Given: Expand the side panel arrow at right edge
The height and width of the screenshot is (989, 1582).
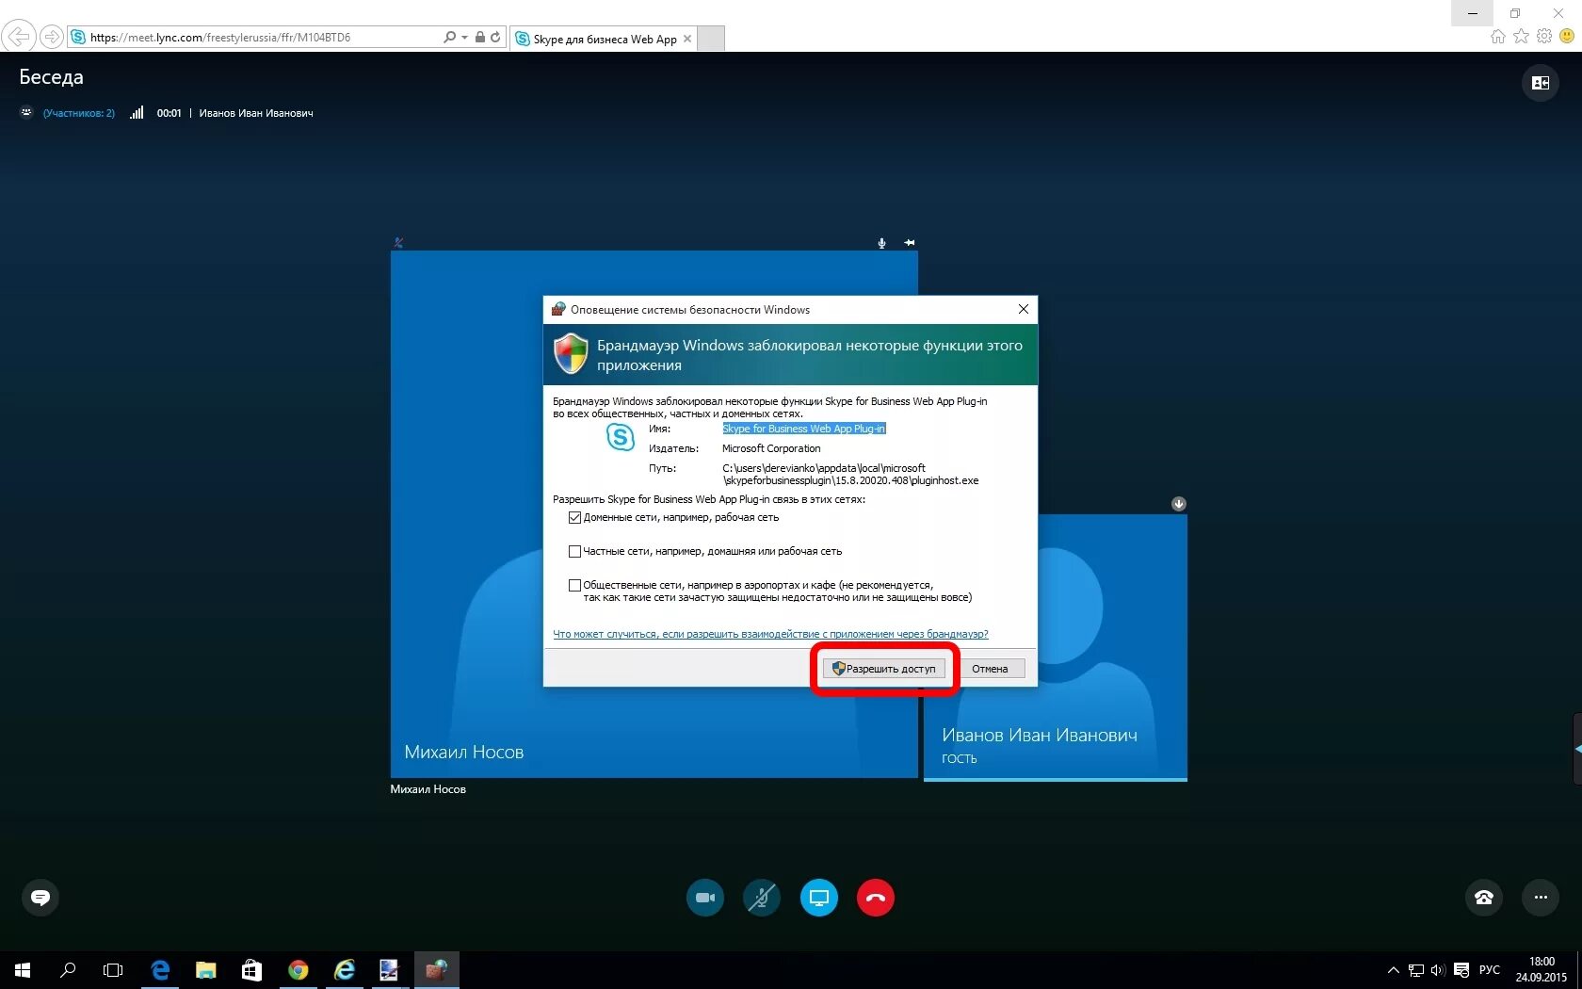Looking at the screenshot, I should (x=1577, y=749).
